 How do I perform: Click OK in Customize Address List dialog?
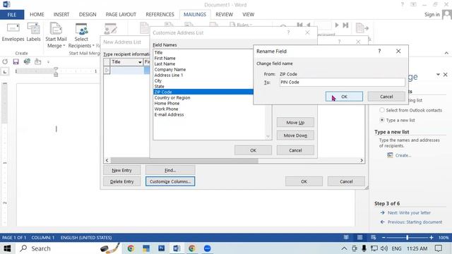[253, 150]
